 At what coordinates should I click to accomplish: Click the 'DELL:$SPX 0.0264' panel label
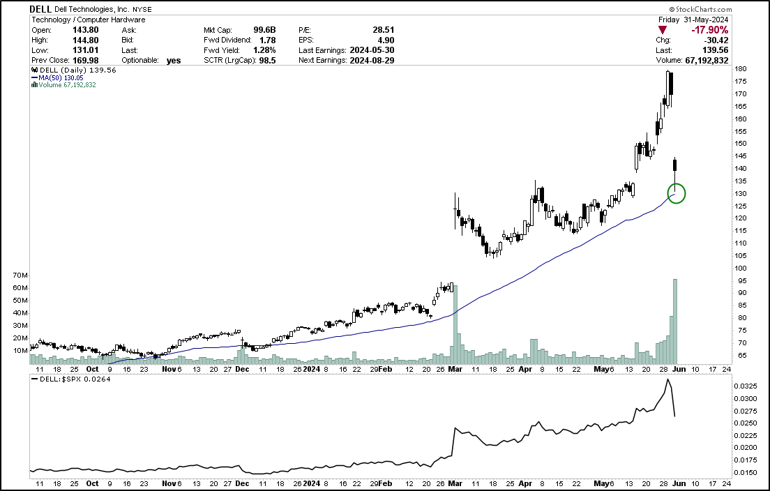tap(75, 379)
